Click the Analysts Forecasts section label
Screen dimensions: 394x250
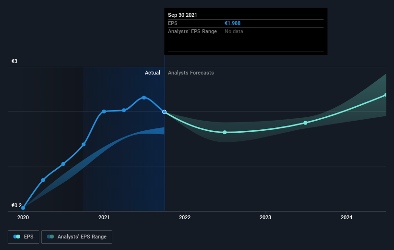[191, 73]
